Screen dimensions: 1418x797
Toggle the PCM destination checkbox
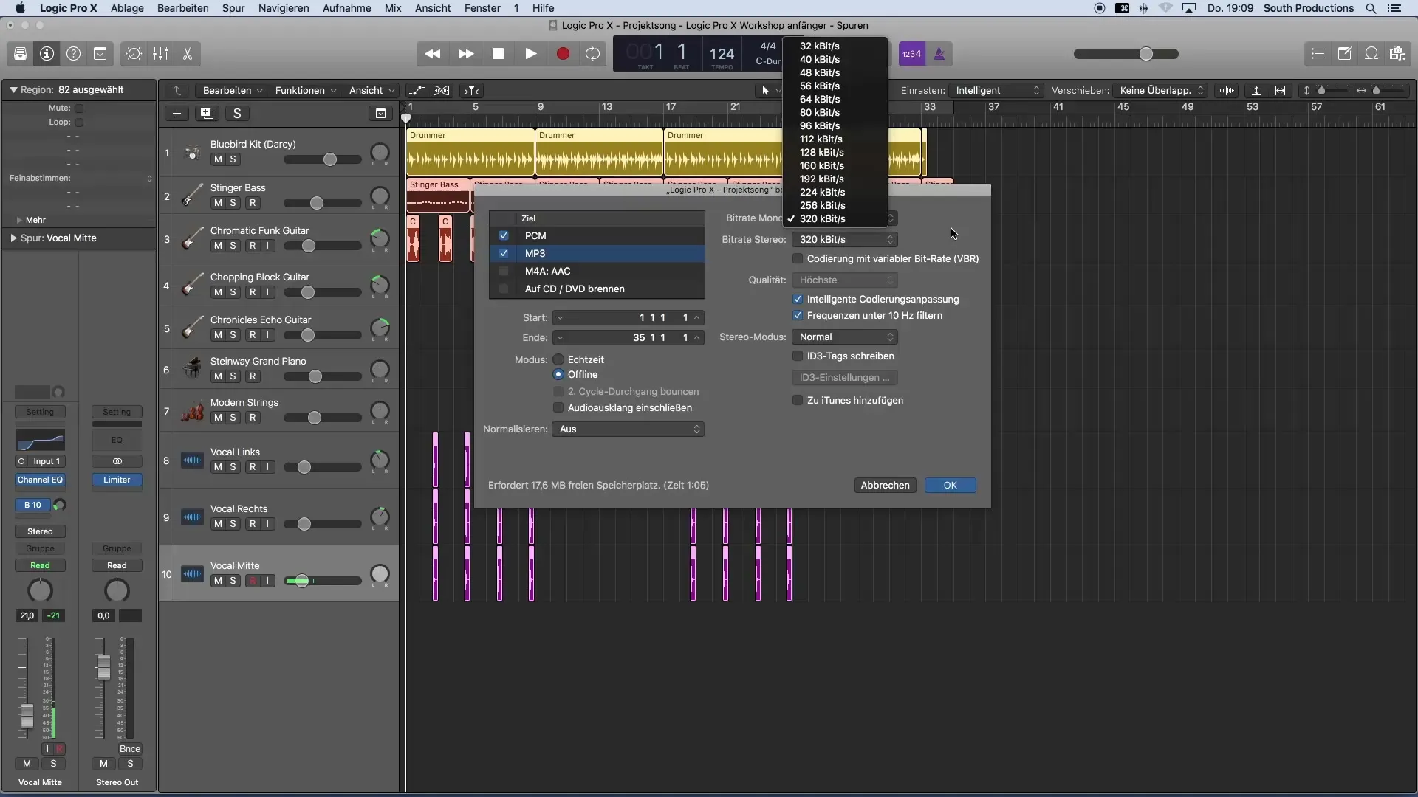(504, 236)
